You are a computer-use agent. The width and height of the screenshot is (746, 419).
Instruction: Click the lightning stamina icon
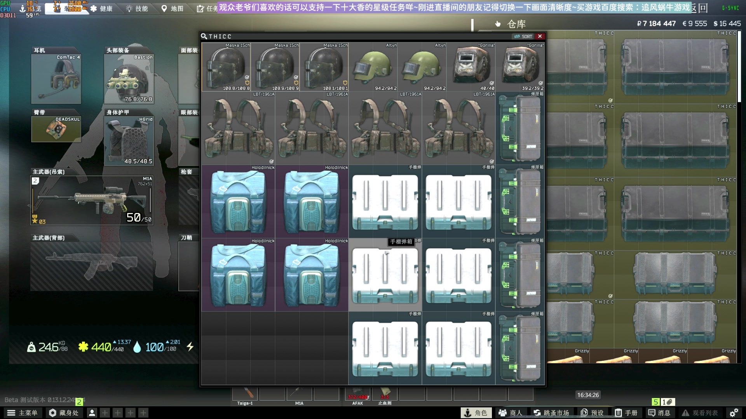(190, 346)
